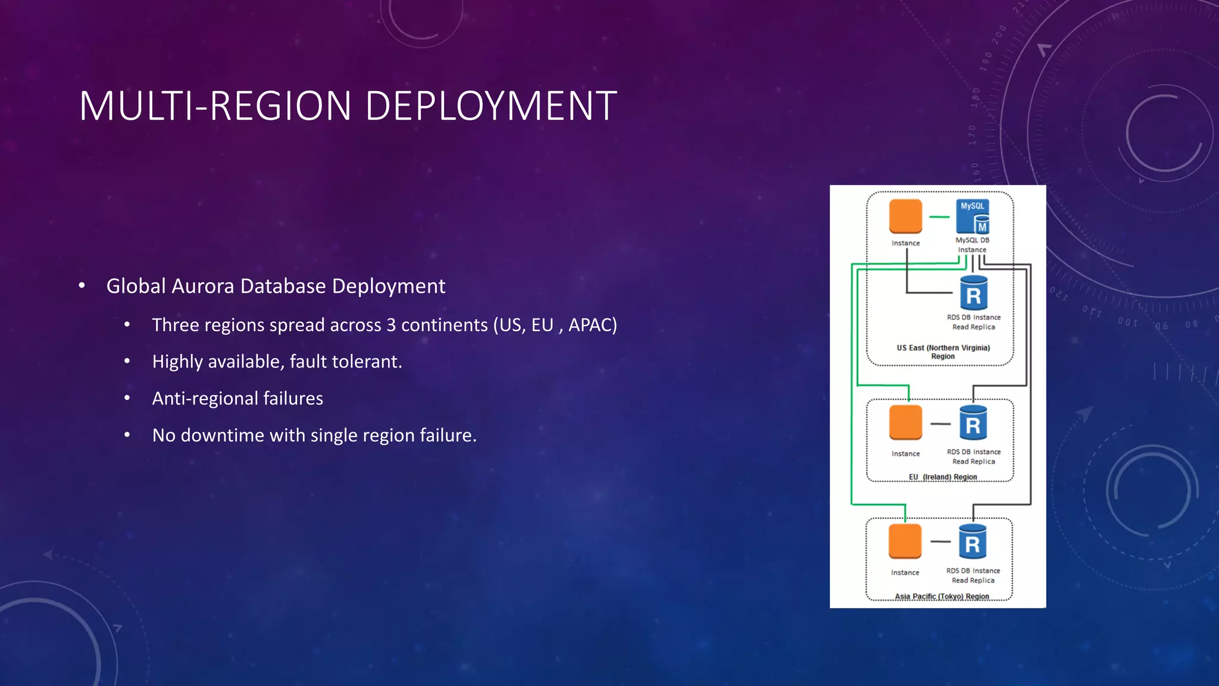
Task: Click the No downtime with single region failure text
Action: pos(314,435)
